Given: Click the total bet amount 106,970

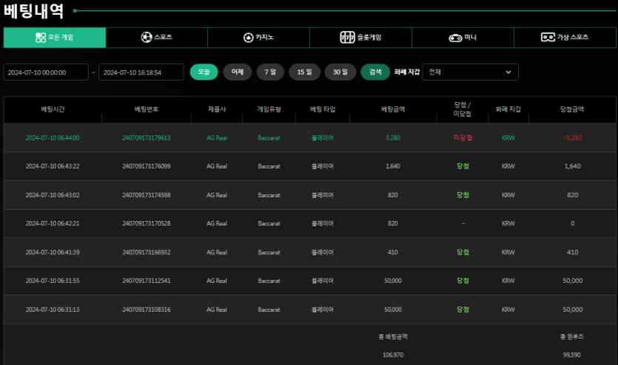Looking at the screenshot, I should tap(393, 355).
